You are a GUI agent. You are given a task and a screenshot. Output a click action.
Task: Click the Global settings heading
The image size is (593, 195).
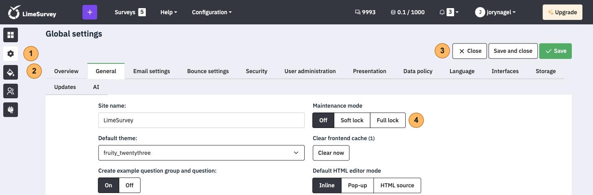click(74, 34)
